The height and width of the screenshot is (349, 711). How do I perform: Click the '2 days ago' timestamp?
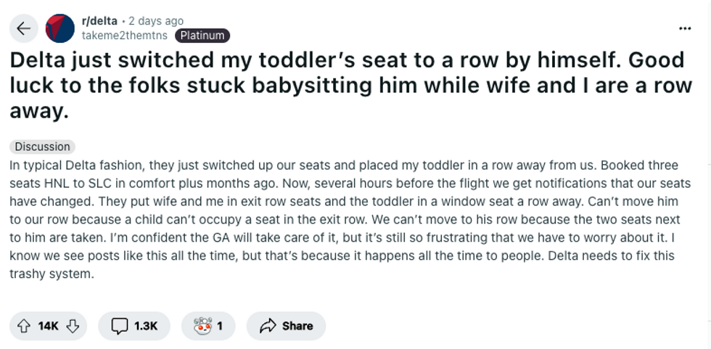(156, 21)
